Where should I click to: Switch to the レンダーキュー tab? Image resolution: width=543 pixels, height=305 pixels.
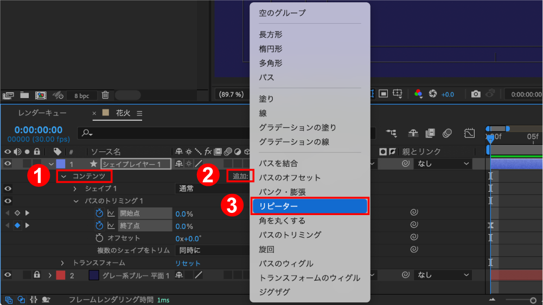pyautogui.click(x=42, y=113)
